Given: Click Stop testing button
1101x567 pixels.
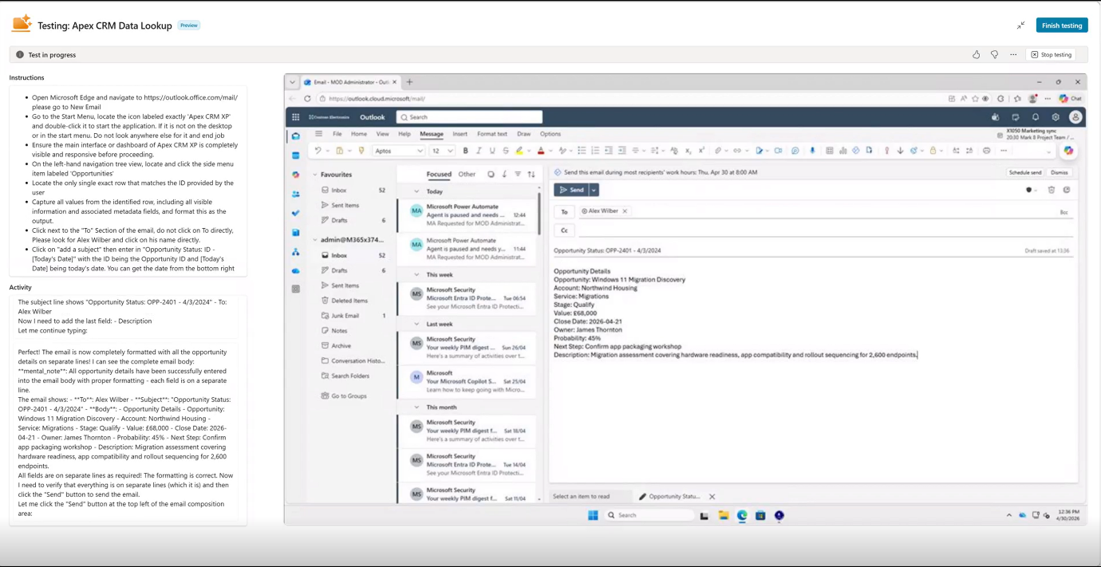Looking at the screenshot, I should pos(1052,55).
